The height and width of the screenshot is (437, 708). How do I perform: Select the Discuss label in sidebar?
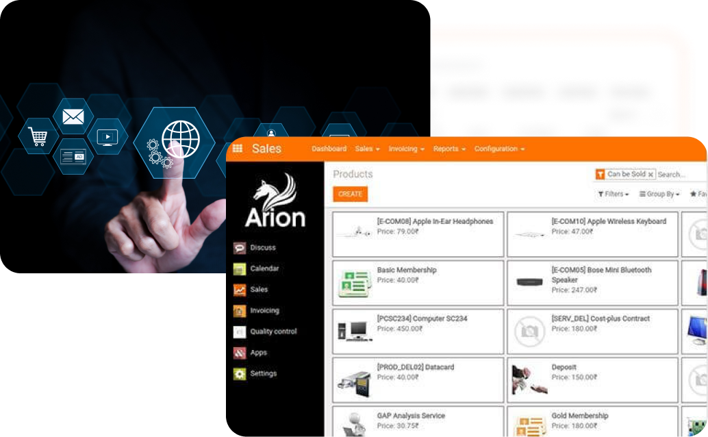click(263, 248)
